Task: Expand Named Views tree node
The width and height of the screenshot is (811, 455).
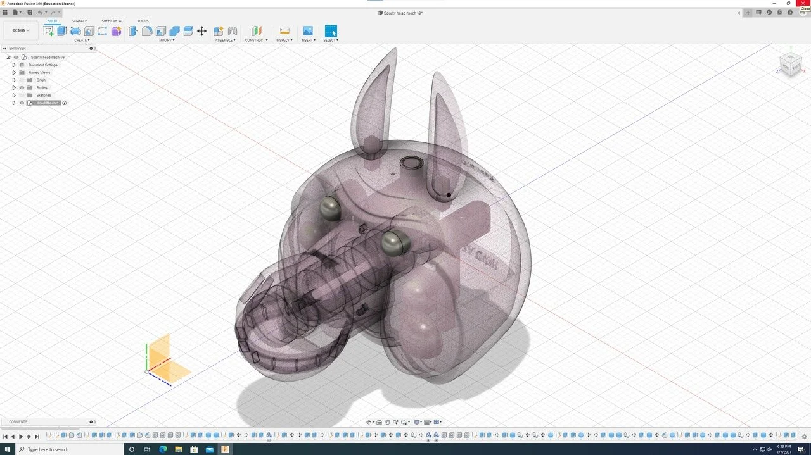Action: click(14, 73)
